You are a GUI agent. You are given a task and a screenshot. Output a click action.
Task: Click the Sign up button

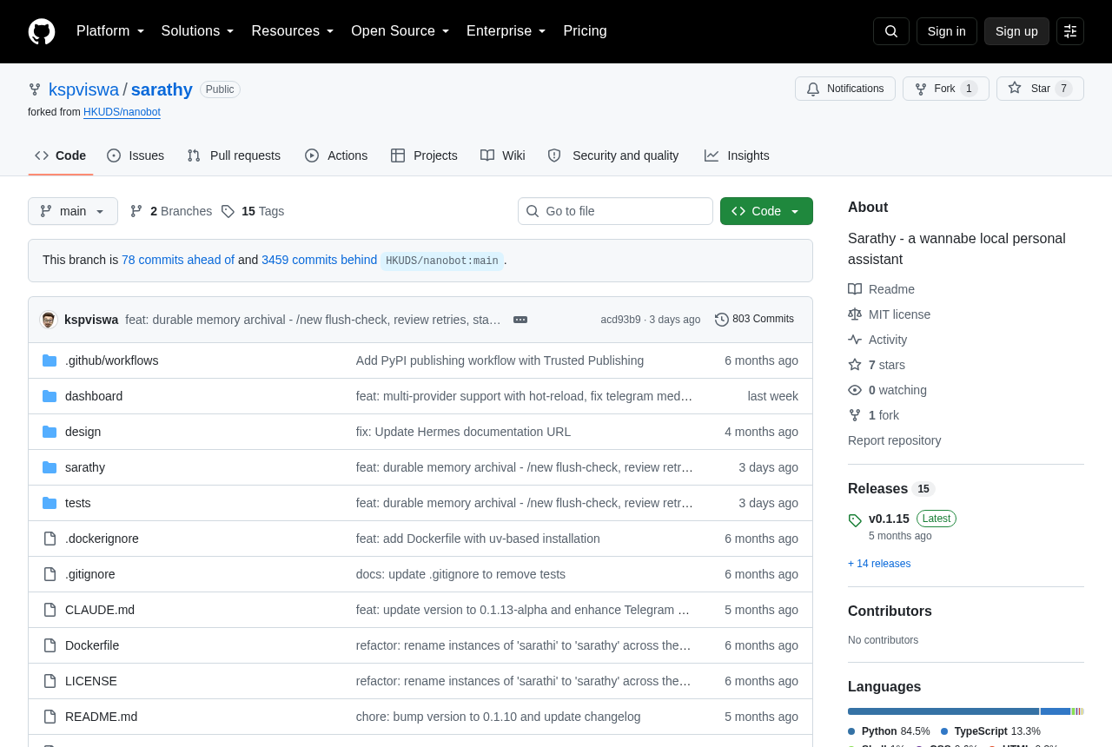point(1016,31)
